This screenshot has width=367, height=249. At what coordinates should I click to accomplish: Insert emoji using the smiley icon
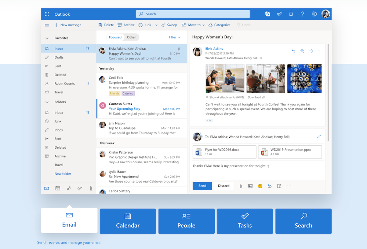click(260, 186)
